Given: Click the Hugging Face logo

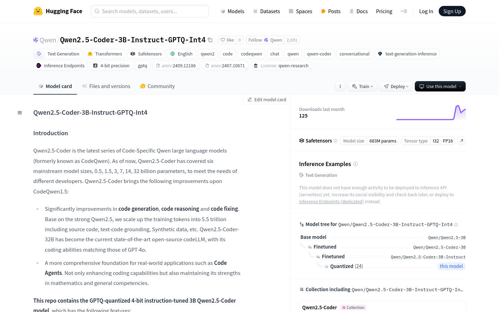Looking at the screenshot, I should 37,11.
